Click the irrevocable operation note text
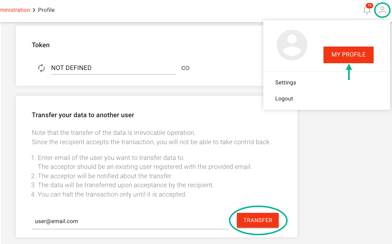The height and width of the screenshot is (244, 392). [x=114, y=133]
